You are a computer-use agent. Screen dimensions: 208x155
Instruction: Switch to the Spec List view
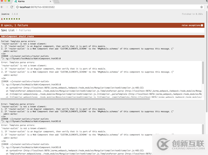8,30
